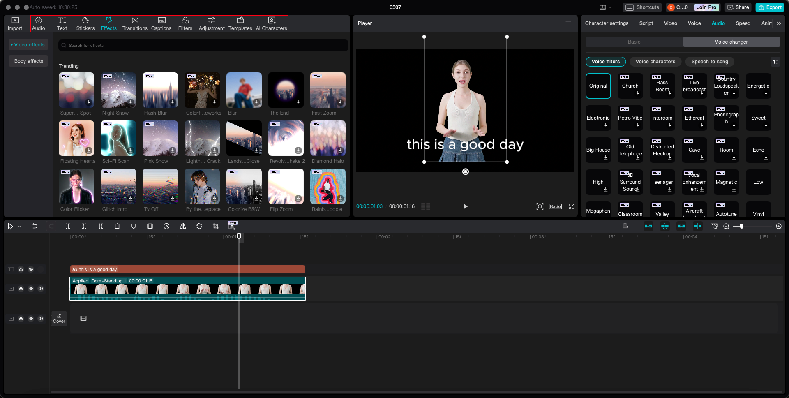
Task: Adjust the timeline zoom slider
Action: coord(742,226)
